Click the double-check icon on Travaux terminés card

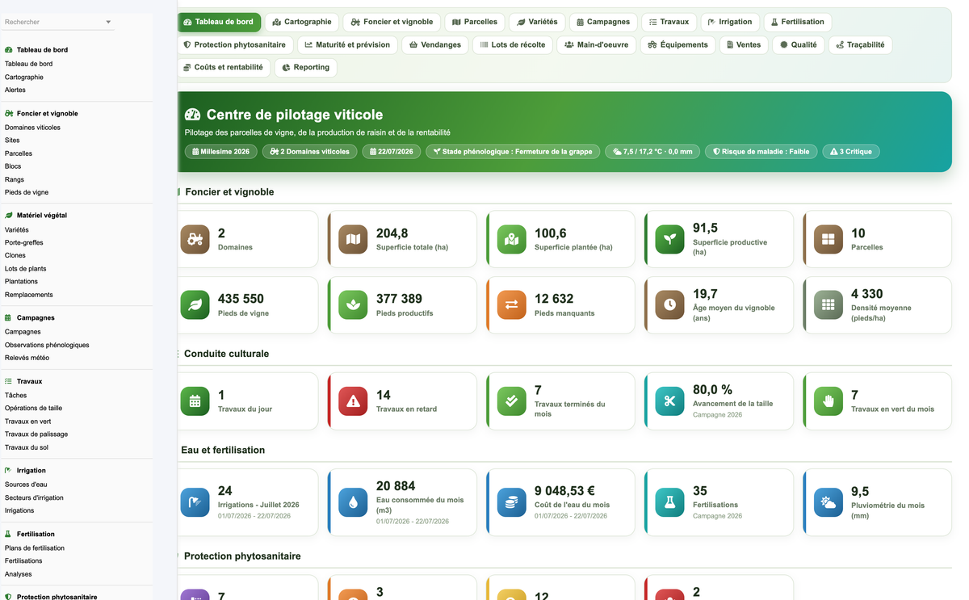[x=511, y=401]
